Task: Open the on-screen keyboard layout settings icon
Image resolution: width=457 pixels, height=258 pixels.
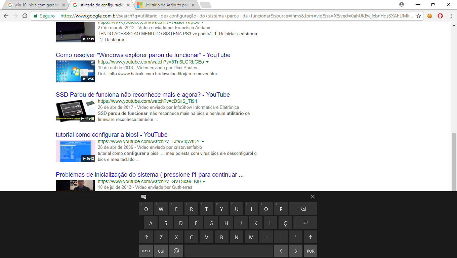Action: point(144,197)
